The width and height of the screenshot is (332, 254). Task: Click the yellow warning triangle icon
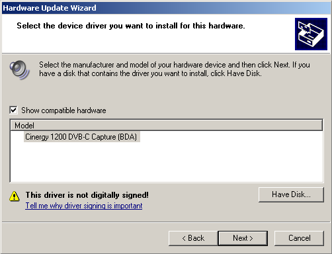(x=15, y=196)
